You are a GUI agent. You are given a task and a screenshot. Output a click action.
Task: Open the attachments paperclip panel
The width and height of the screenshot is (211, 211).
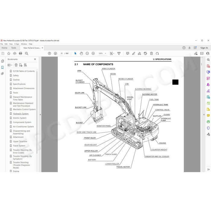pyautogui.click(x=2, y=74)
